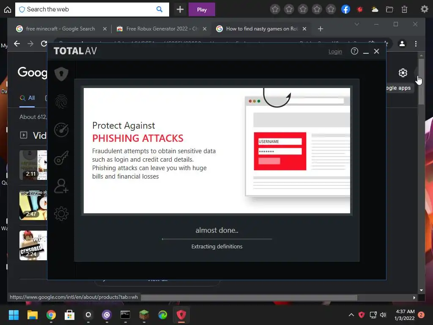
Task: Open Chrome profile avatar icon
Action: tap(402, 44)
